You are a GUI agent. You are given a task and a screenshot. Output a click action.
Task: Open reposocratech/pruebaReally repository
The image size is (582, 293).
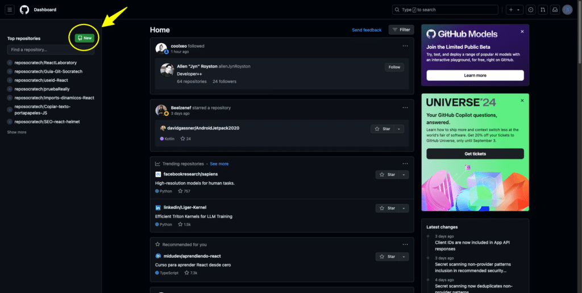point(42,89)
